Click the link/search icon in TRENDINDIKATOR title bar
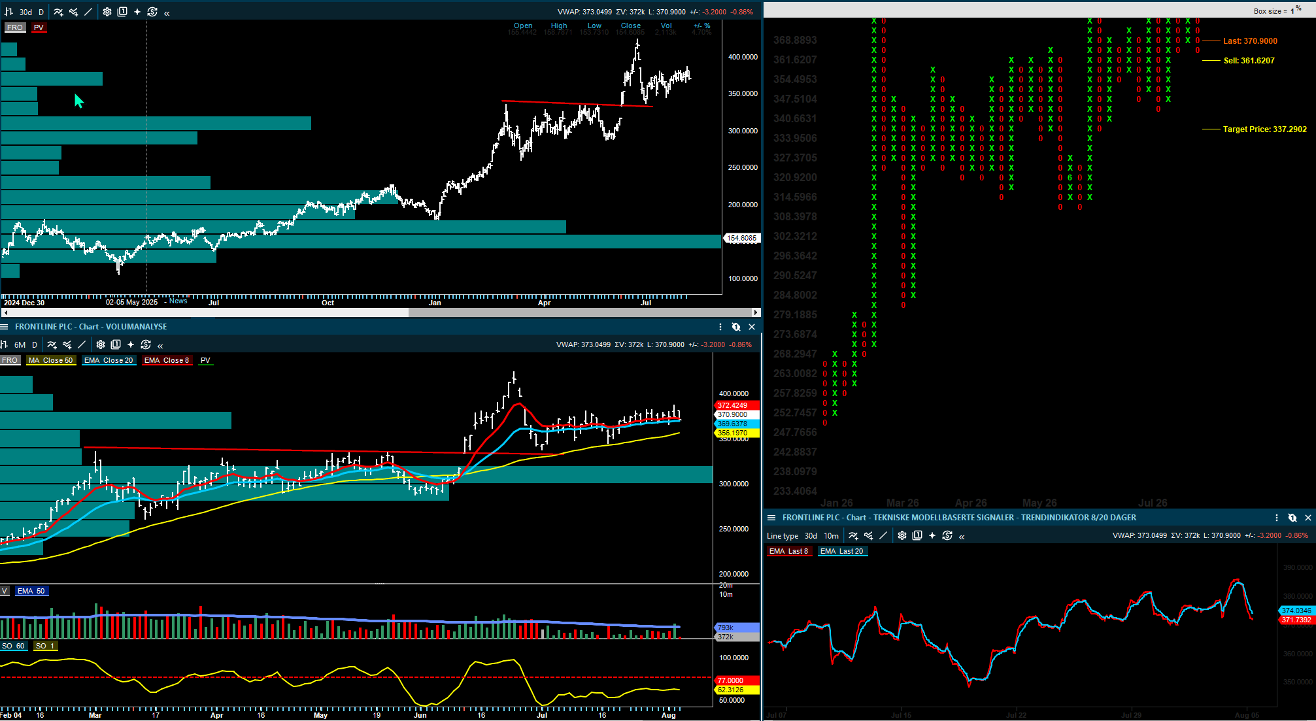This screenshot has height=721, width=1316. [x=1292, y=518]
